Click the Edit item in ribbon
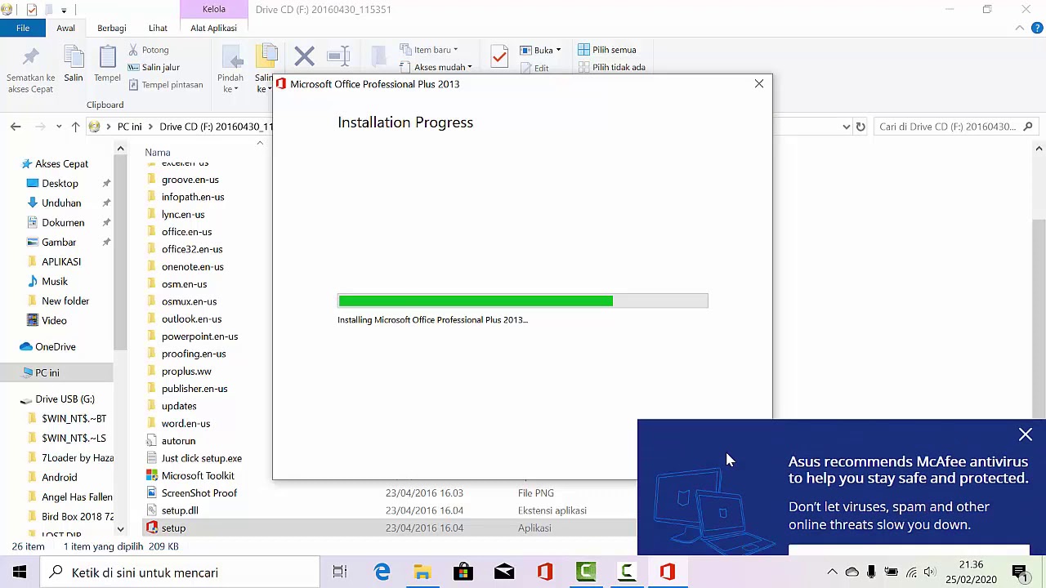Image resolution: width=1046 pixels, height=588 pixels. coord(534,68)
